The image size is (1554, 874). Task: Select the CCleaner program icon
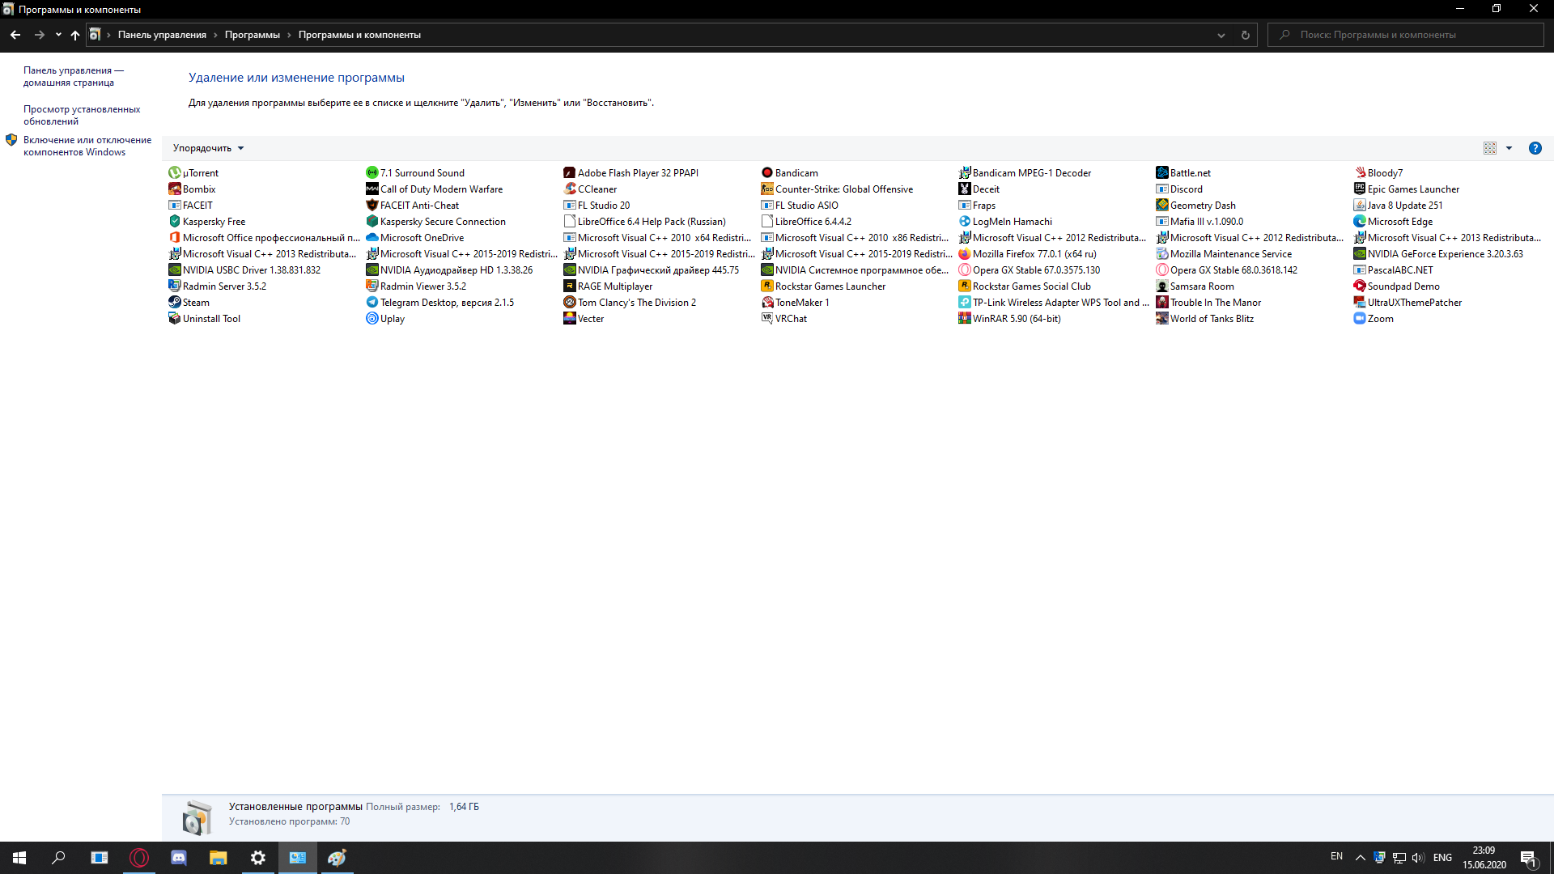point(569,189)
